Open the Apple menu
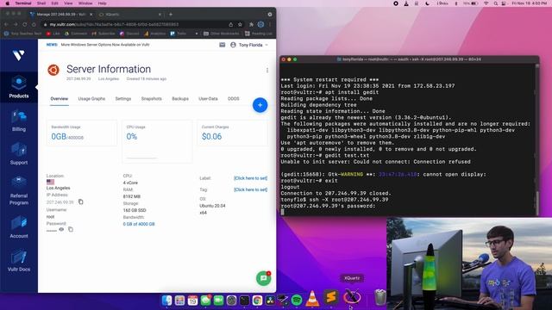 point(7,3)
